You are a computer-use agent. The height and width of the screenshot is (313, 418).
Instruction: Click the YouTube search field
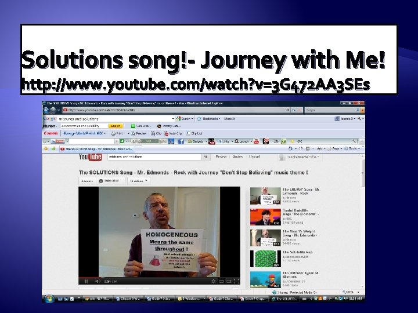[x=154, y=156]
